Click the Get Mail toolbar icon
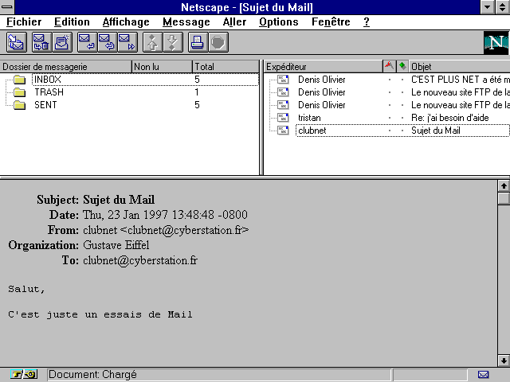 (x=16, y=42)
